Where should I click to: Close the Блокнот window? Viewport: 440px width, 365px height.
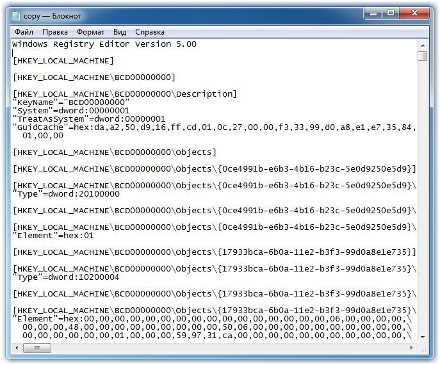click(414, 13)
